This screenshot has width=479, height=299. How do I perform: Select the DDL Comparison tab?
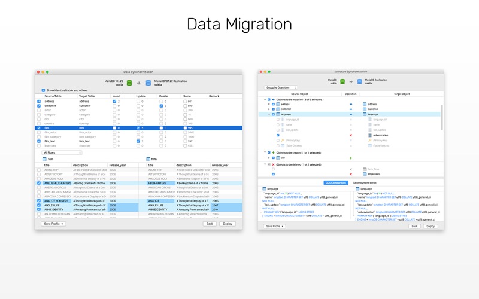tap(336, 182)
